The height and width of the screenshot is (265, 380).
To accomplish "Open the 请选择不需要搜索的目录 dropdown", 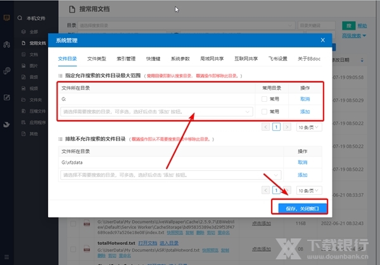I will pos(171,175).
